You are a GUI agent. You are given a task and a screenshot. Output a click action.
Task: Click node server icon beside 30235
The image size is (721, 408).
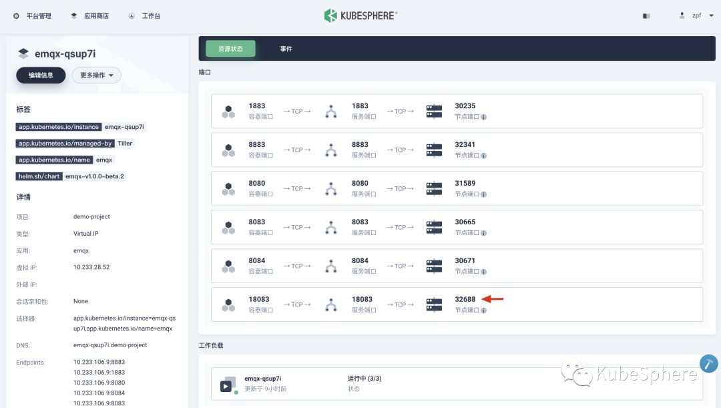pos(434,112)
